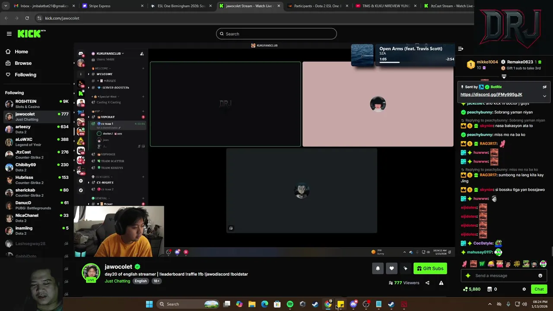Viewport: 553px width, 311px height.
Task: Click the kick.com address bar
Action: point(255,18)
